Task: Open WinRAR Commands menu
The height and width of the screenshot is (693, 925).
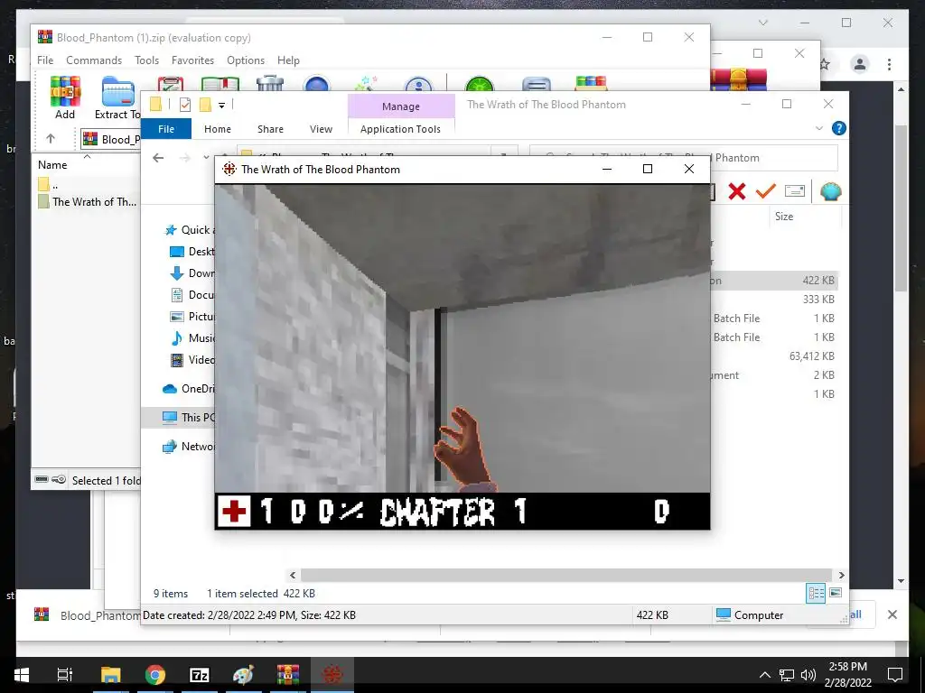Action: tap(94, 60)
